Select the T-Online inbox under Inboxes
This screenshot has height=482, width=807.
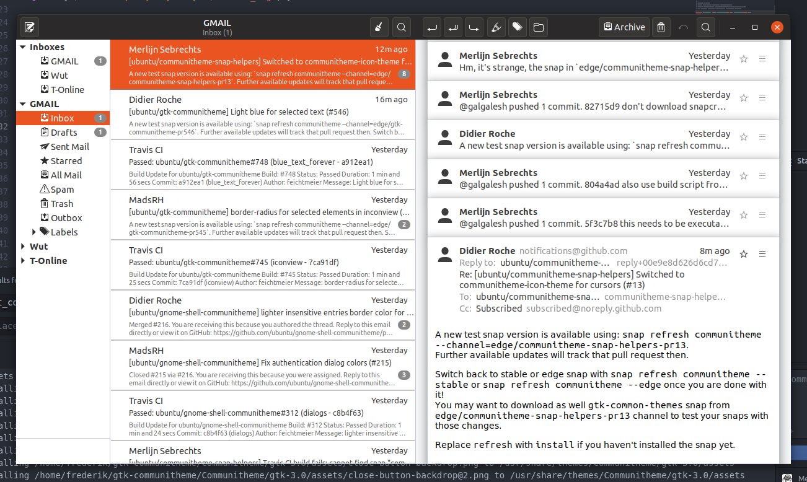point(63,90)
